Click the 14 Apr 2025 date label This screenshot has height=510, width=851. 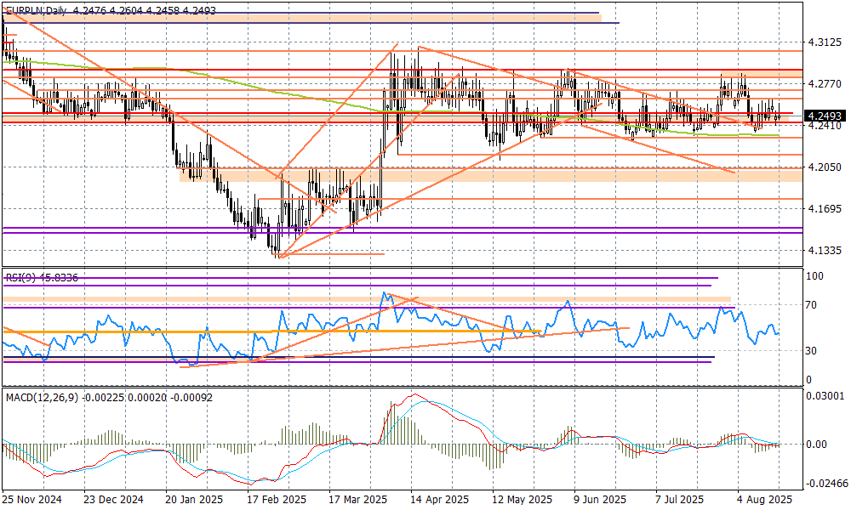[440, 500]
